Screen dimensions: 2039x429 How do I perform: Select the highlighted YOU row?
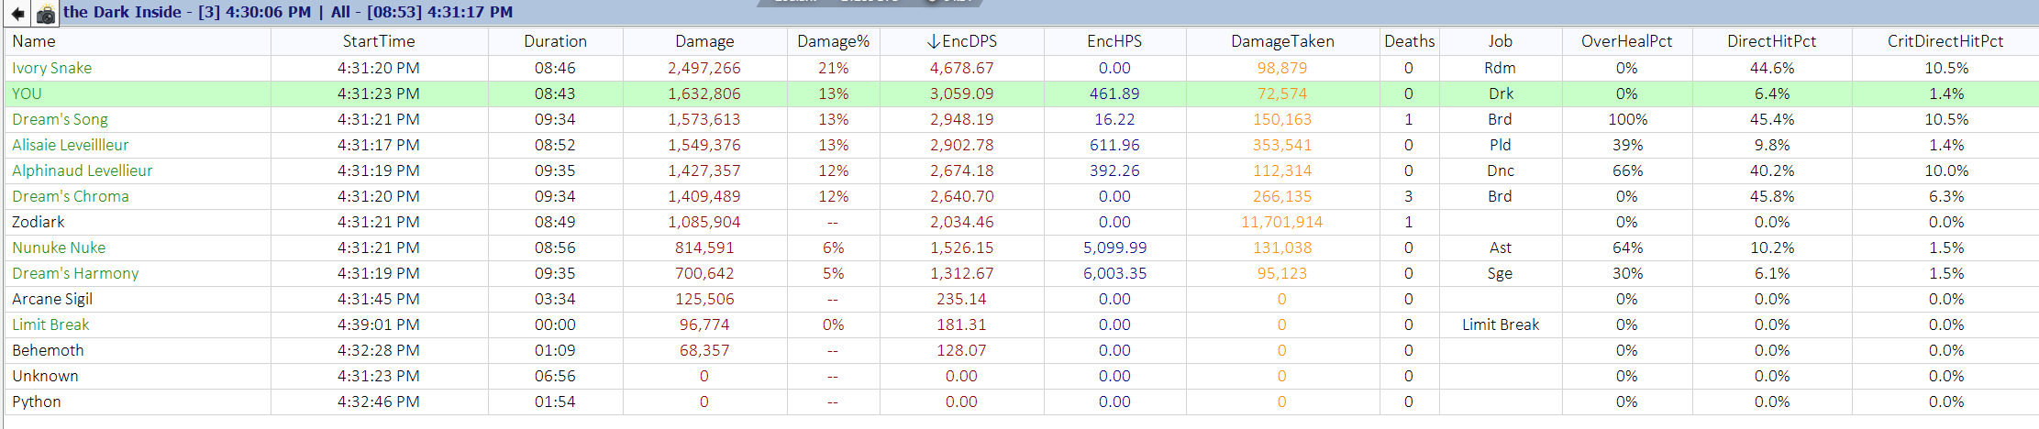[1022, 93]
